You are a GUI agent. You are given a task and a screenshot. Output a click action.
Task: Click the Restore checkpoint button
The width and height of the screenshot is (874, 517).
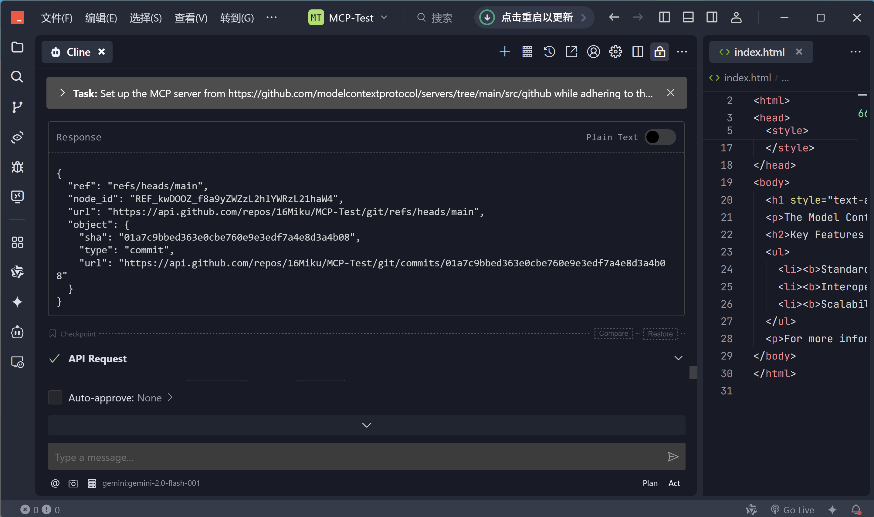[x=660, y=334]
